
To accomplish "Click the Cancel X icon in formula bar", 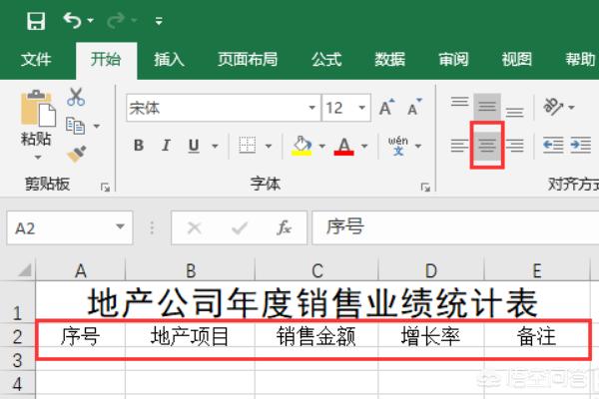I will (x=194, y=228).
